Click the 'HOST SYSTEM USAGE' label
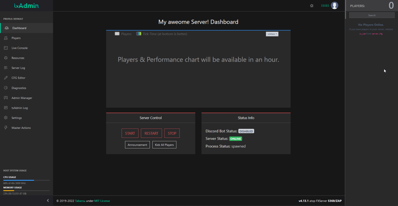Viewport: 398px width, 206px height. (x=15, y=171)
